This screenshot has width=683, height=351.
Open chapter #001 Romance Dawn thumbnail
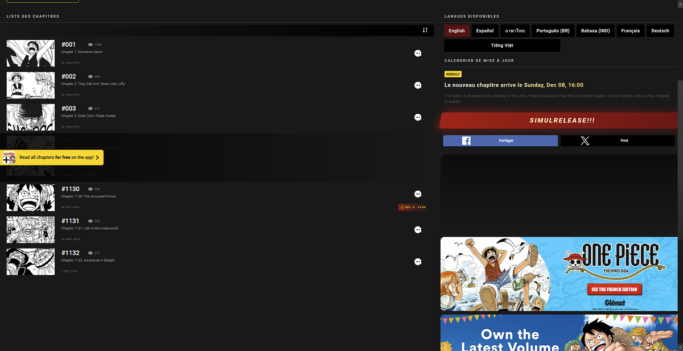point(31,53)
